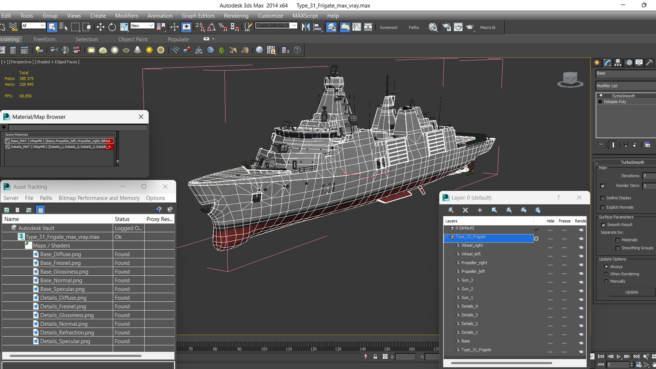656x369 pixels.
Task: Open the Asset Tracking Paths menu
Action: click(x=46, y=198)
